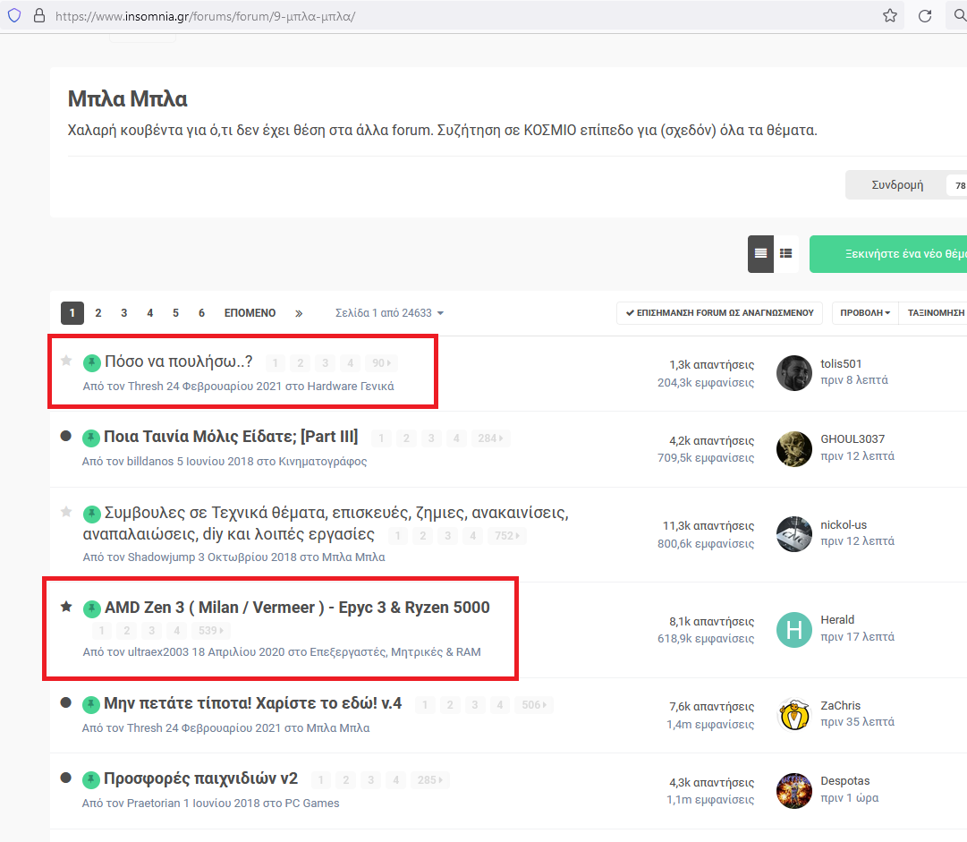Switch to expanded list view icon
Screen dimensions: 967x842
(760, 253)
